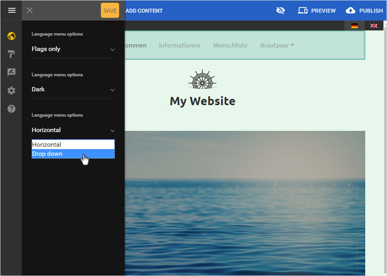Image resolution: width=387 pixels, height=276 pixels.
Task: Click the chevron beside Flags only
Action: [x=112, y=49]
